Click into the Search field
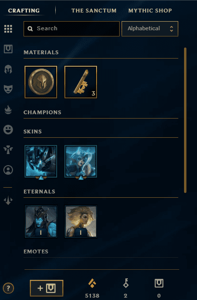This screenshot has height=300, width=197. click(x=72, y=29)
